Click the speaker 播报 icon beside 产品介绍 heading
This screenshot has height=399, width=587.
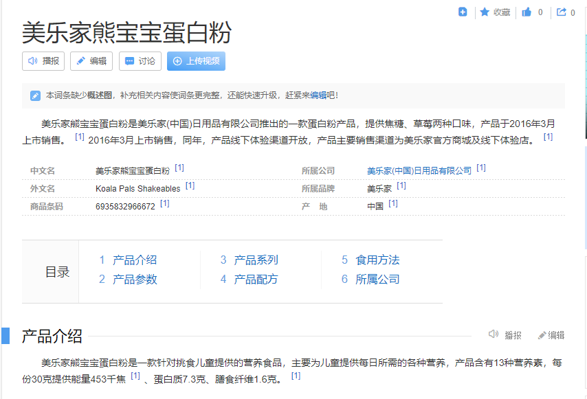coord(494,334)
